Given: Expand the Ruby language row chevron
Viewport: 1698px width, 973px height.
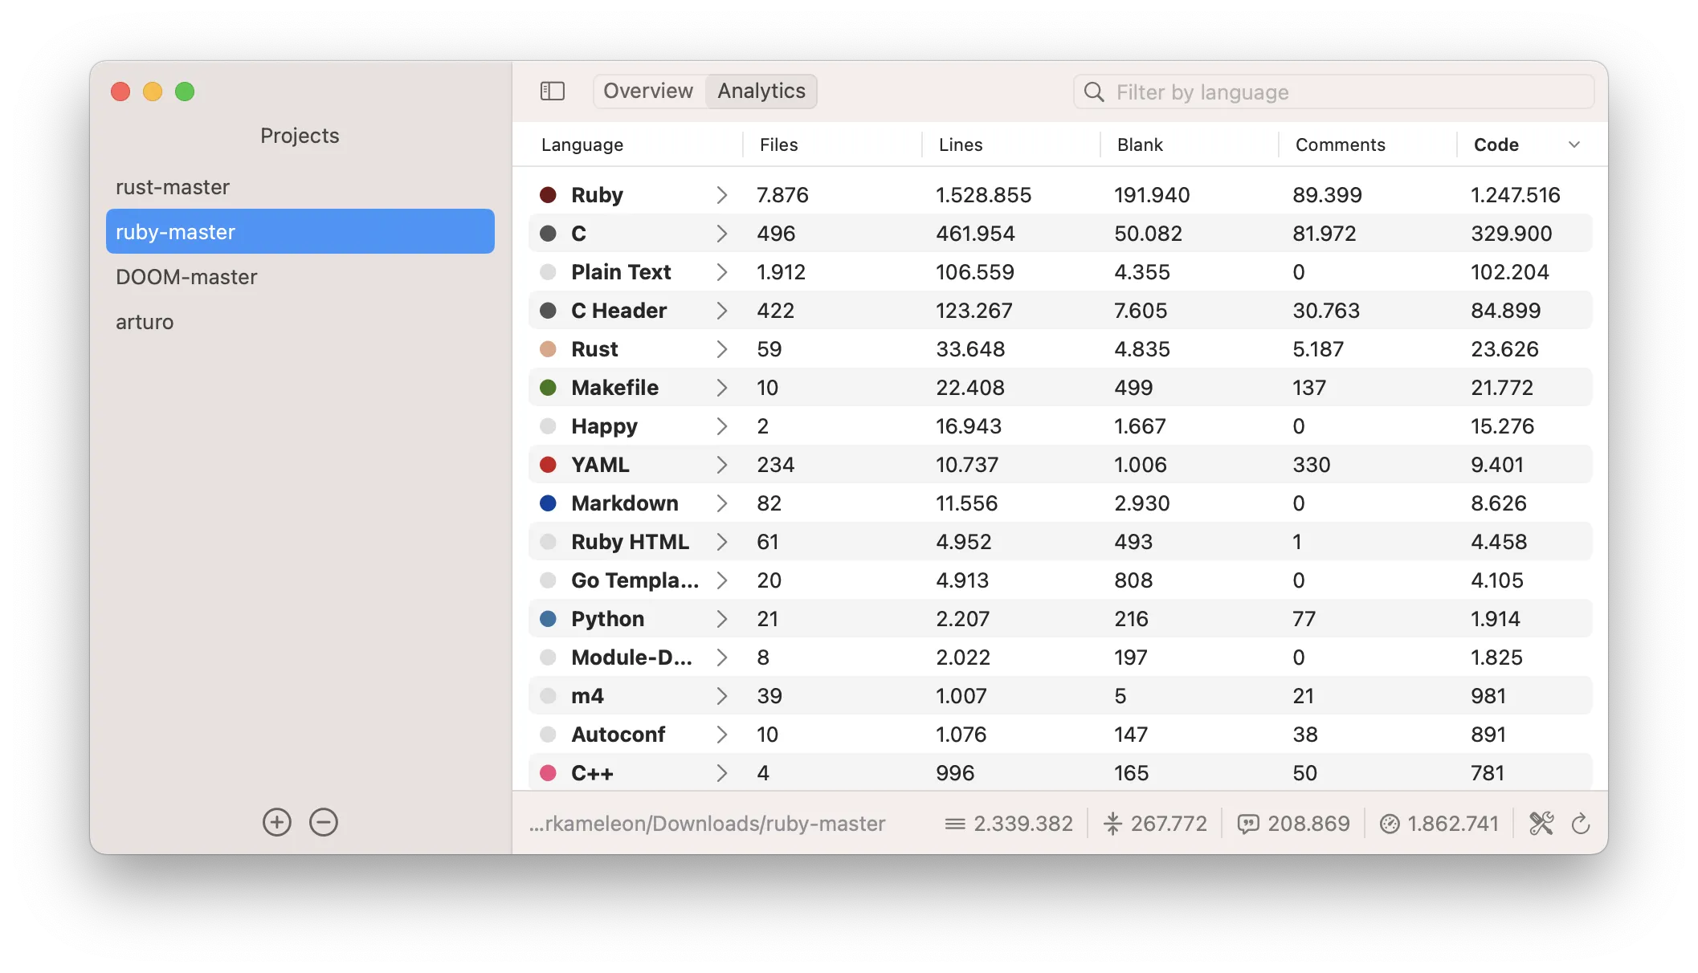Looking at the screenshot, I should tap(721, 195).
